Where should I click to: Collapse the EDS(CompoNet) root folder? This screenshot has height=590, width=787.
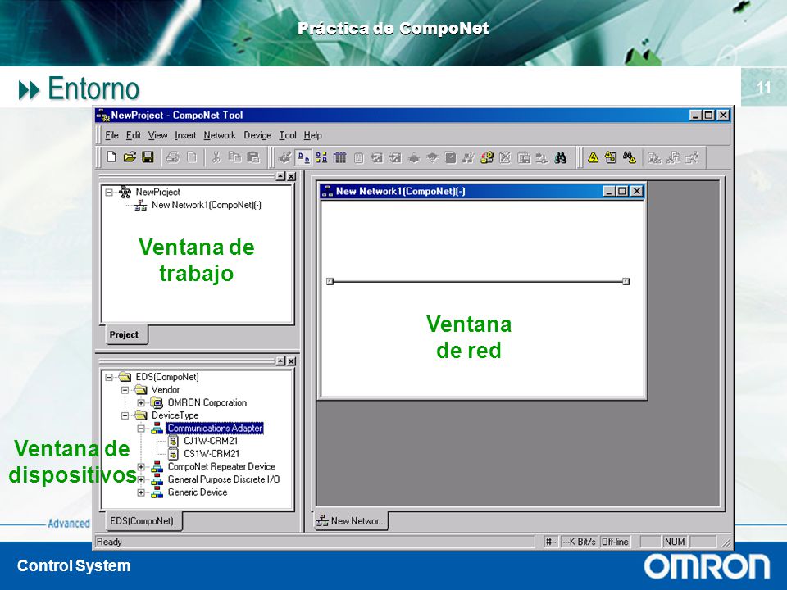[x=109, y=377]
